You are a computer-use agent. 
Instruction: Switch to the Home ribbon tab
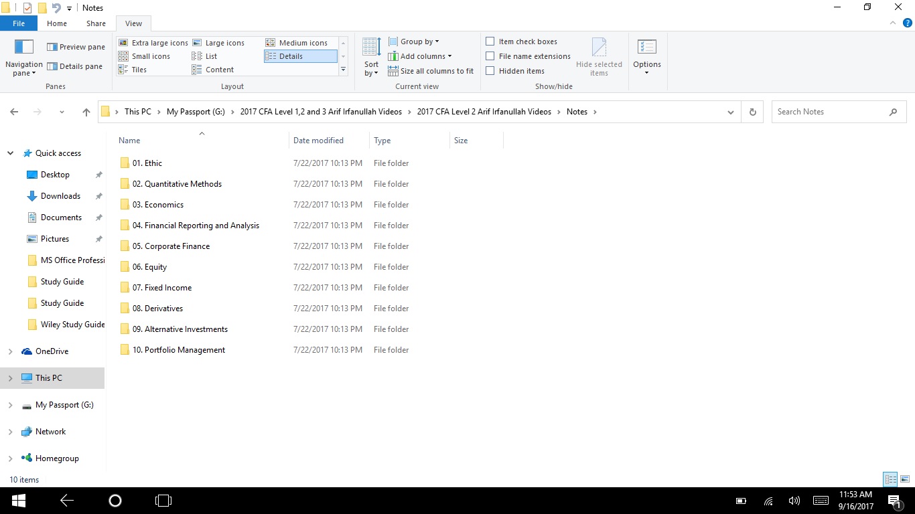click(x=57, y=23)
